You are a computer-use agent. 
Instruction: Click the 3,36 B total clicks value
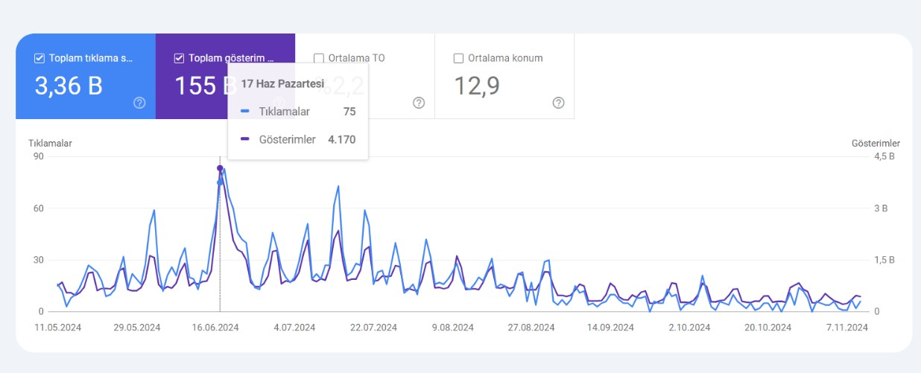(69, 86)
